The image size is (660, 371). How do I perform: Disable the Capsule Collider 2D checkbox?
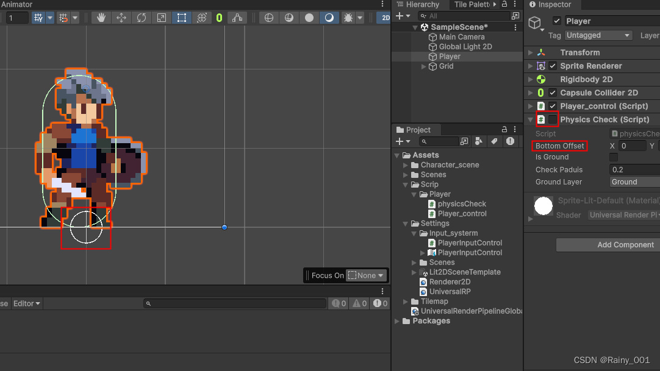coord(553,93)
